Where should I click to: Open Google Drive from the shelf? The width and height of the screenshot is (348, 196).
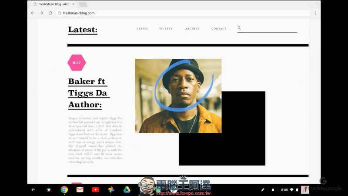coord(127,190)
